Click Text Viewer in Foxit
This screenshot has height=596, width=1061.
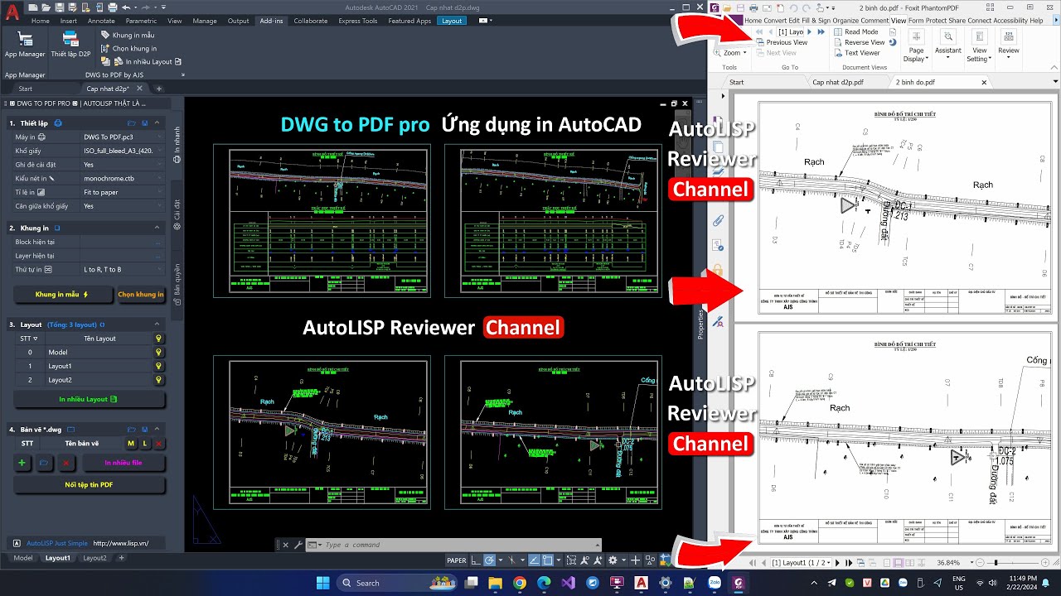[856, 53]
